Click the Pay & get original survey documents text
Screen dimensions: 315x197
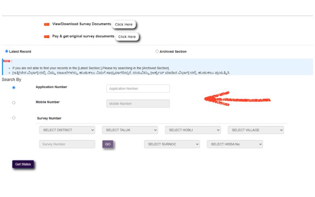point(83,36)
